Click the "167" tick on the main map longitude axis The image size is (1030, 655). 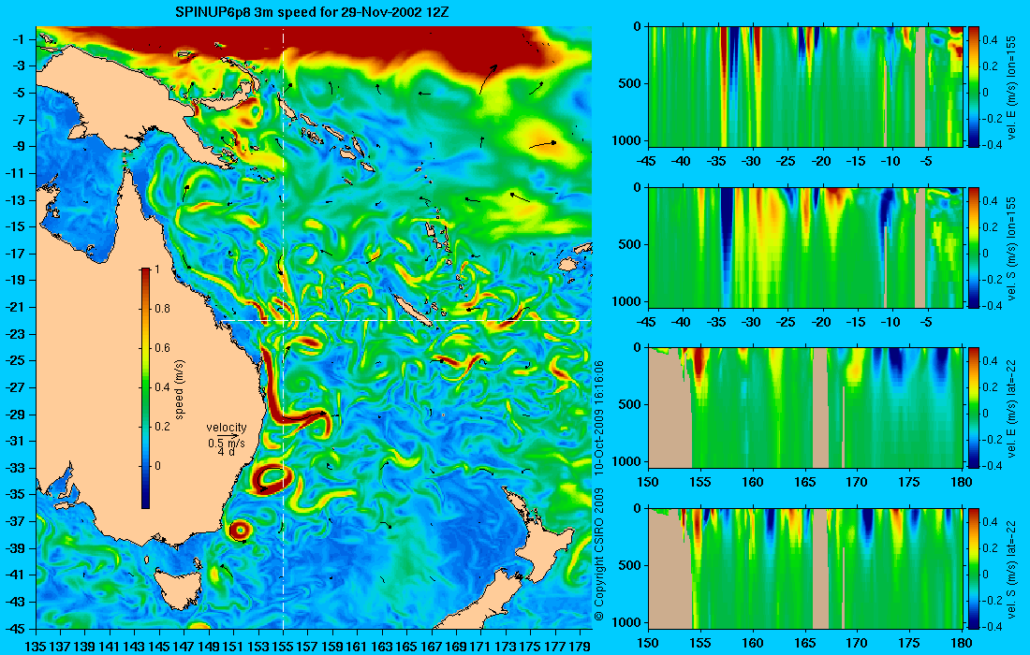pyautogui.click(x=432, y=647)
